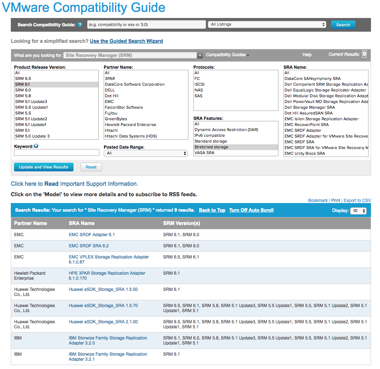Select EMC RecoverPoint SRA
This screenshot has width=380, height=369.
click(x=326, y=125)
